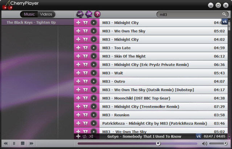Add current Gotye track to playlist
Screen dimensions: 232x149
(x=78, y=136)
